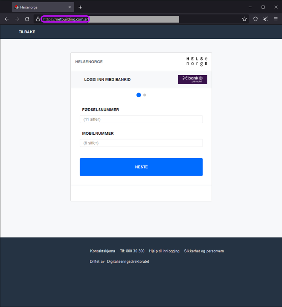Click TILBAKE in the top bar
This screenshot has height=307, width=282.
pyautogui.click(x=27, y=32)
